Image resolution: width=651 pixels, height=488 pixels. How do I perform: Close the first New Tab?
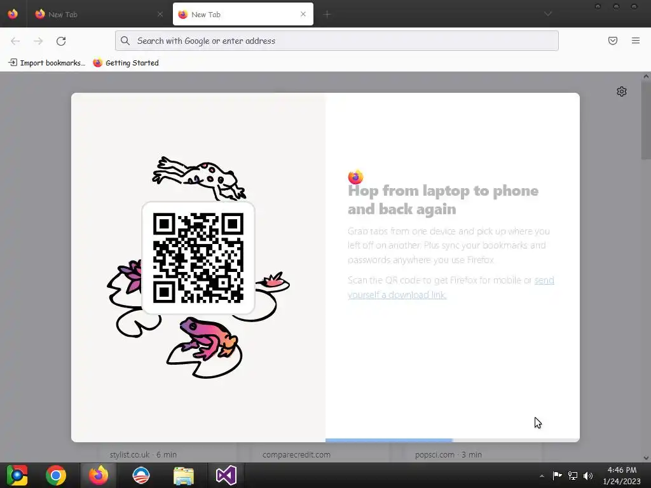pos(160,14)
